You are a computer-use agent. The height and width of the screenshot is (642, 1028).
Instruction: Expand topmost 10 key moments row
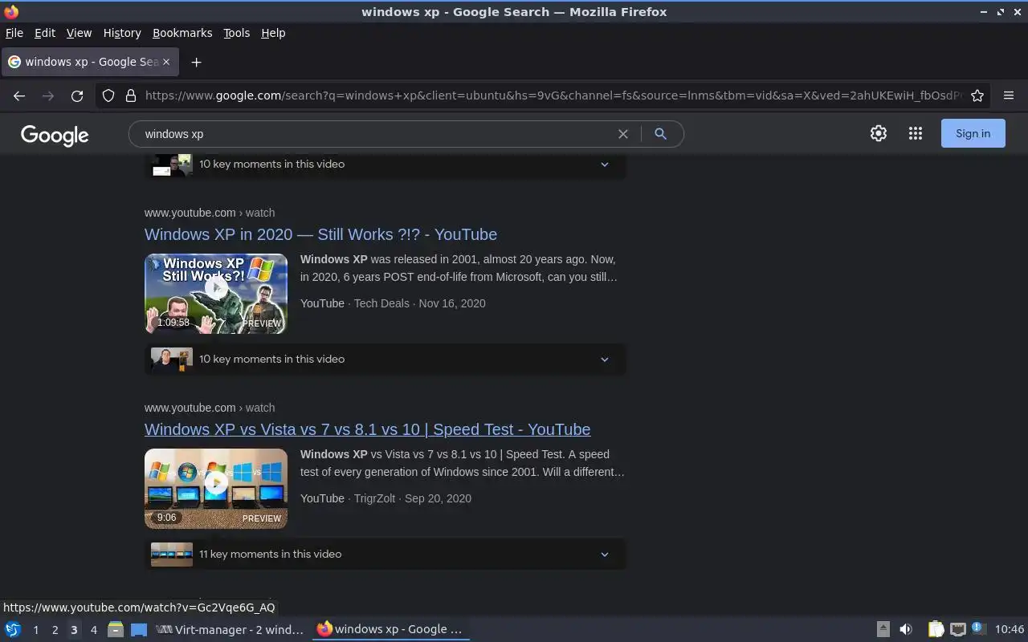(x=385, y=165)
